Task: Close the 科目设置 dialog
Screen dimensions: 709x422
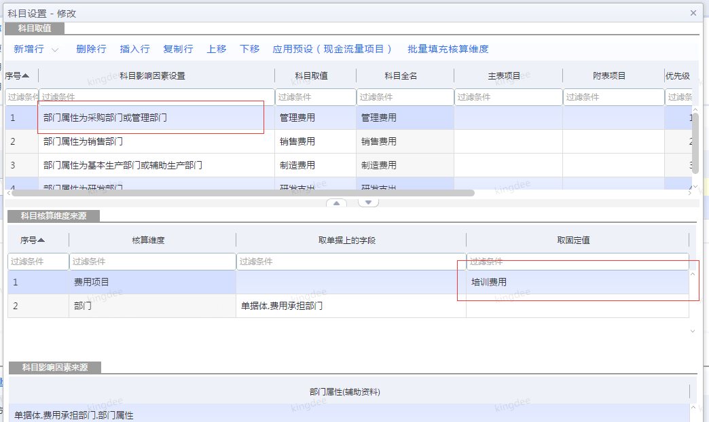Action: click(x=693, y=13)
